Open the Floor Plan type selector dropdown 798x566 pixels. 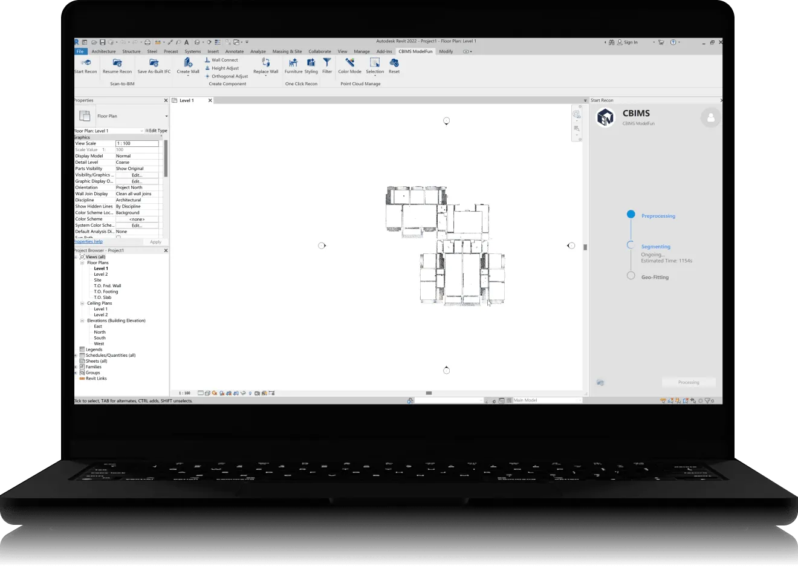click(x=166, y=116)
